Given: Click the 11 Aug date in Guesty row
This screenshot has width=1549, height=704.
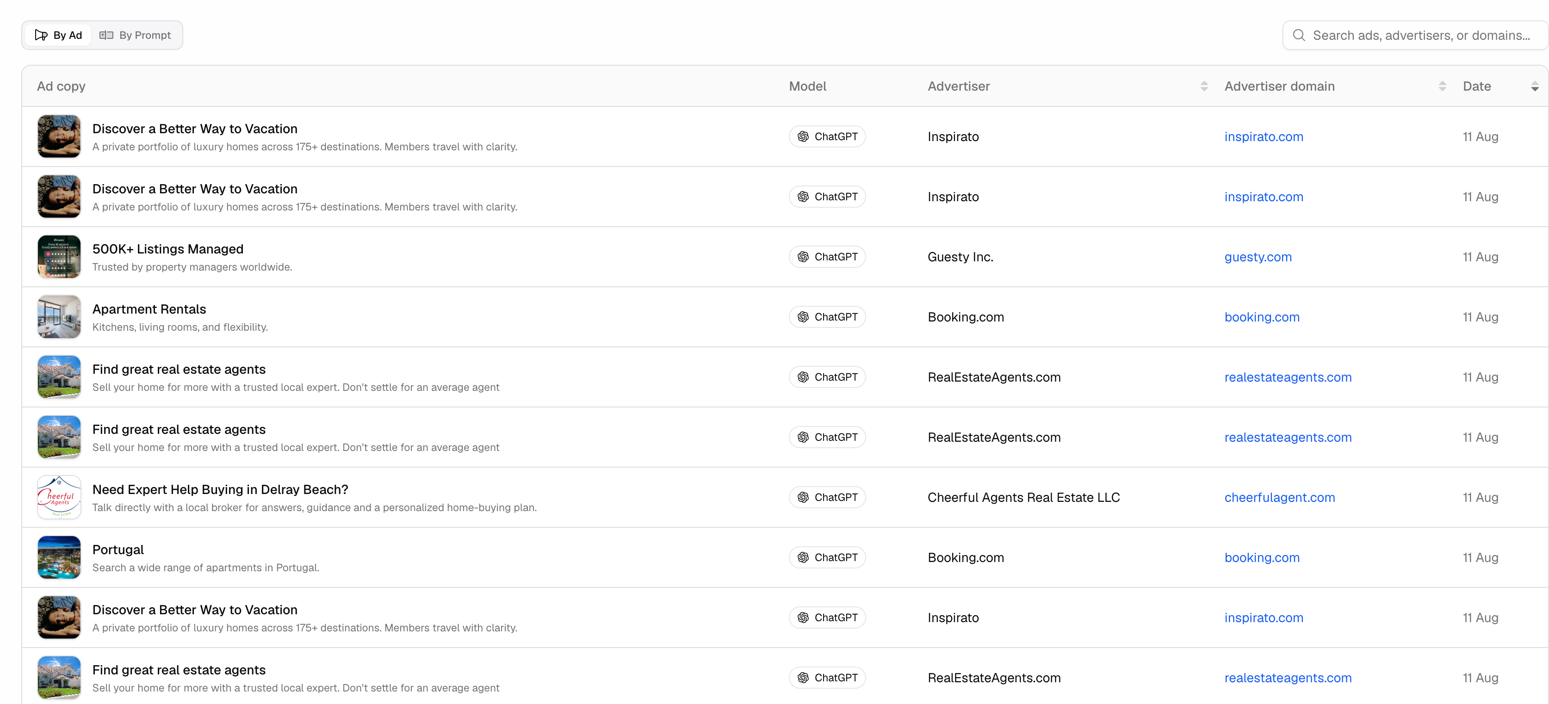Looking at the screenshot, I should [x=1481, y=257].
